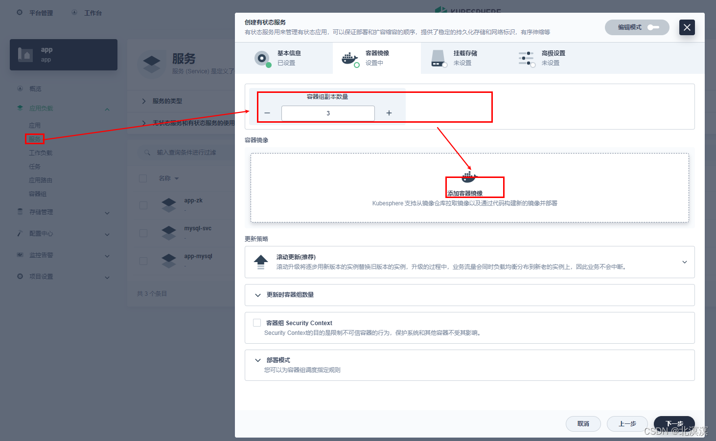The width and height of the screenshot is (716, 441).
Task: Expand the 更新时容器组数量 section
Action: tap(470, 295)
